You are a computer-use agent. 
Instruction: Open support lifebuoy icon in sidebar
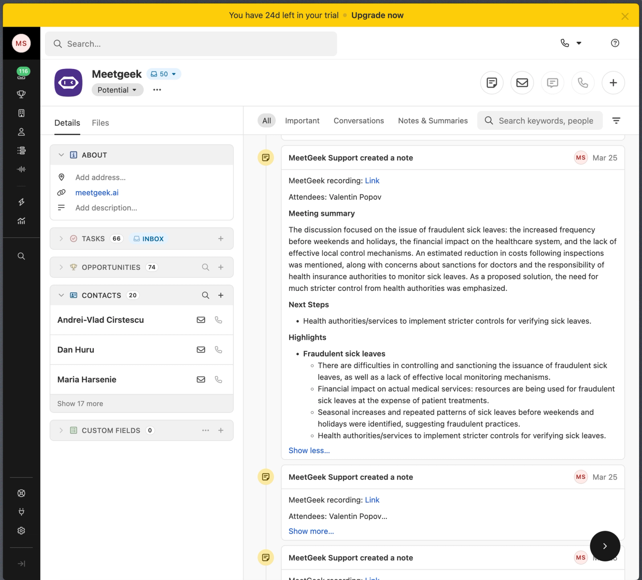pyautogui.click(x=22, y=493)
